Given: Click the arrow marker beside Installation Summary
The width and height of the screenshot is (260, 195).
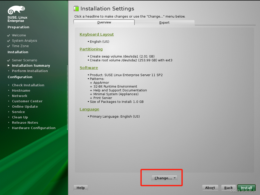Looking at the screenshot, I should (x=9, y=65).
